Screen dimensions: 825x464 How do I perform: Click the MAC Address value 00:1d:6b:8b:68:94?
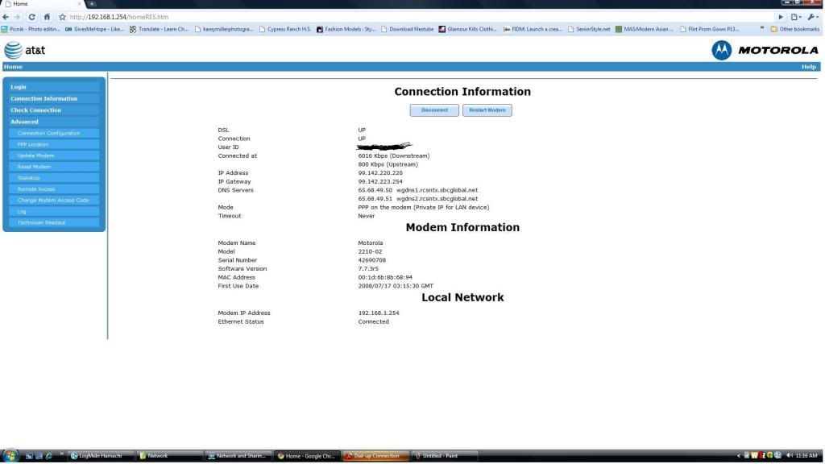[385, 277]
